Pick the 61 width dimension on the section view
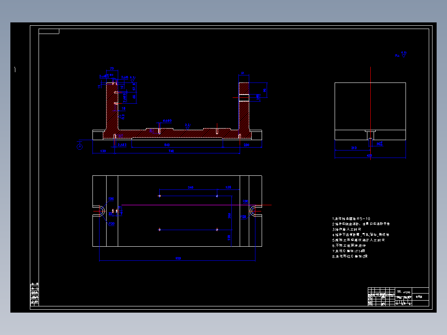The image size is (447, 335). 243,73
